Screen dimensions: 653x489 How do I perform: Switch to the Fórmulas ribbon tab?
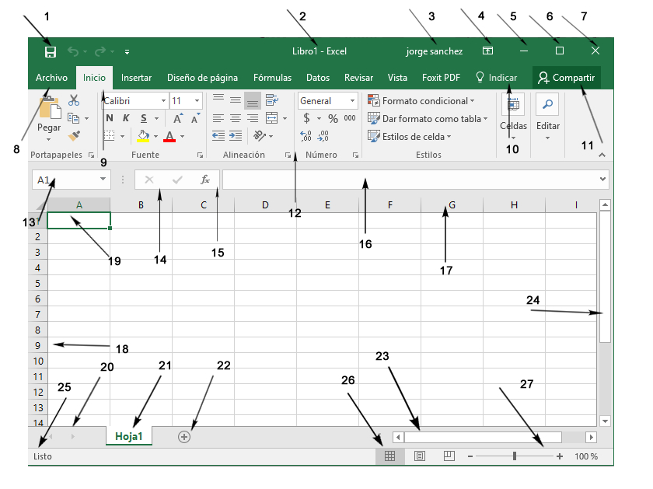click(272, 78)
